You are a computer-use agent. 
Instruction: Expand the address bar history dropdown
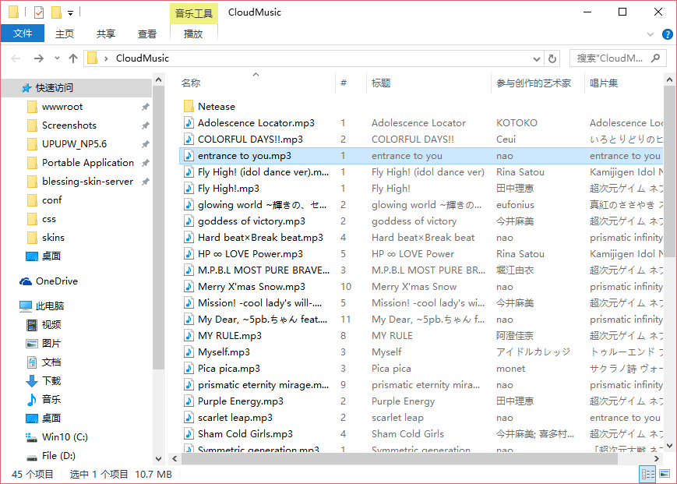(536, 58)
